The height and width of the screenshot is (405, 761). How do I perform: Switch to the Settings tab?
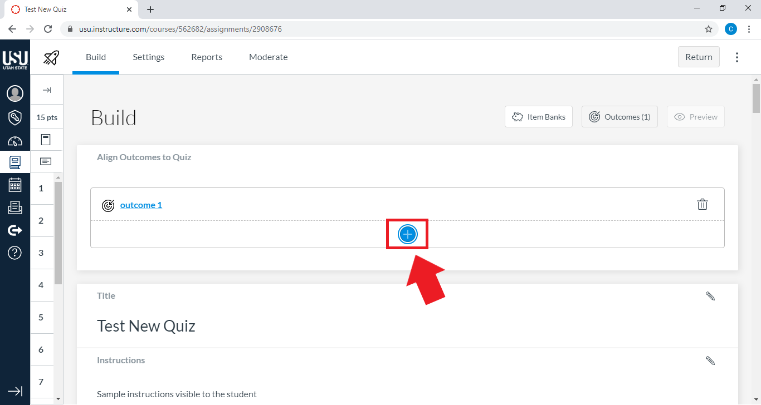(x=148, y=57)
